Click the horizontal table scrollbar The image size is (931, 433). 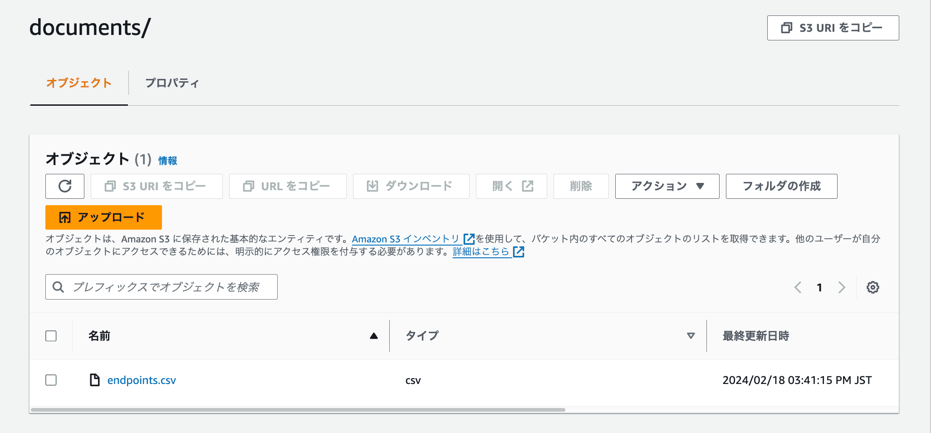298,410
